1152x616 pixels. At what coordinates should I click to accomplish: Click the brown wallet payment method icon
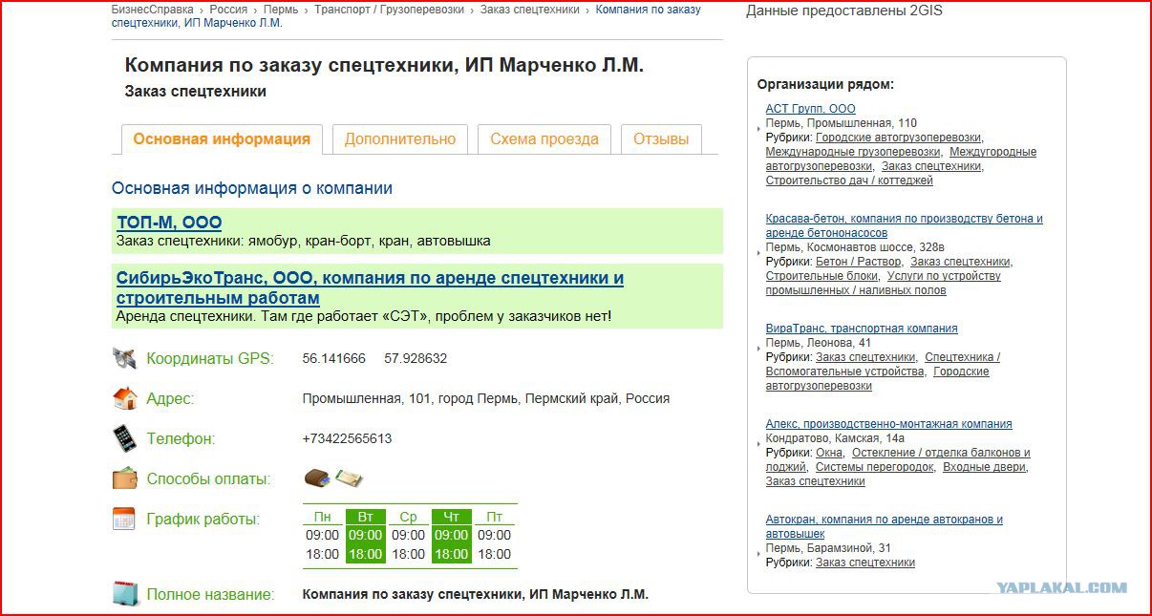click(317, 478)
